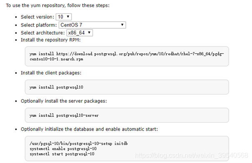The width and height of the screenshot is (252, 163).
Task: Click the 'Select platform:' label
Action: pos(39,25)
